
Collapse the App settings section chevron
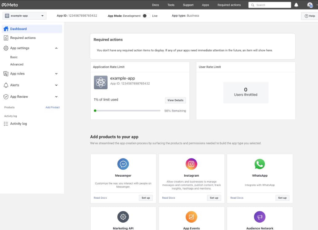pyautogui.click(x=57, y=48)
